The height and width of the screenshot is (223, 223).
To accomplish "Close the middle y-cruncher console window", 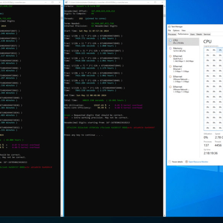I will tap(162, 2).
